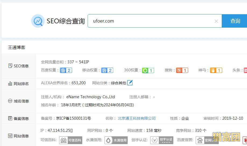Click the 审核时间 2019-12-10 date

pyautogui.click(x=233, y=118)
